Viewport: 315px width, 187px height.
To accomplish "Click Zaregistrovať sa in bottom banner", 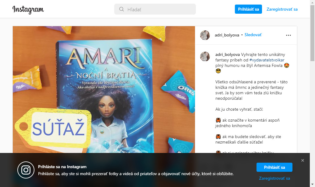I will coord(274,178).
